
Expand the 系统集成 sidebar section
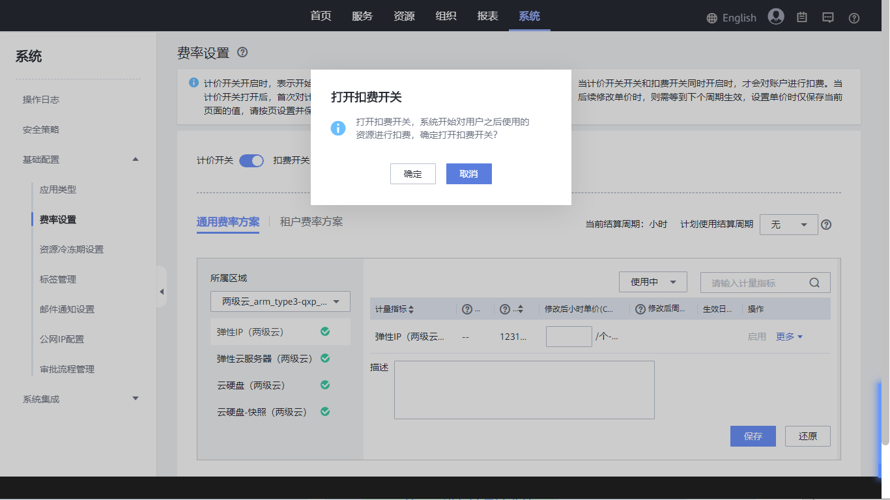click(x=136, y=398)
